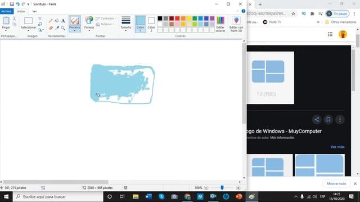Click the Copy icon in Portapapeles group
Image resolution: width=360 pixels, height=202 pixels.
coord(14,24)
